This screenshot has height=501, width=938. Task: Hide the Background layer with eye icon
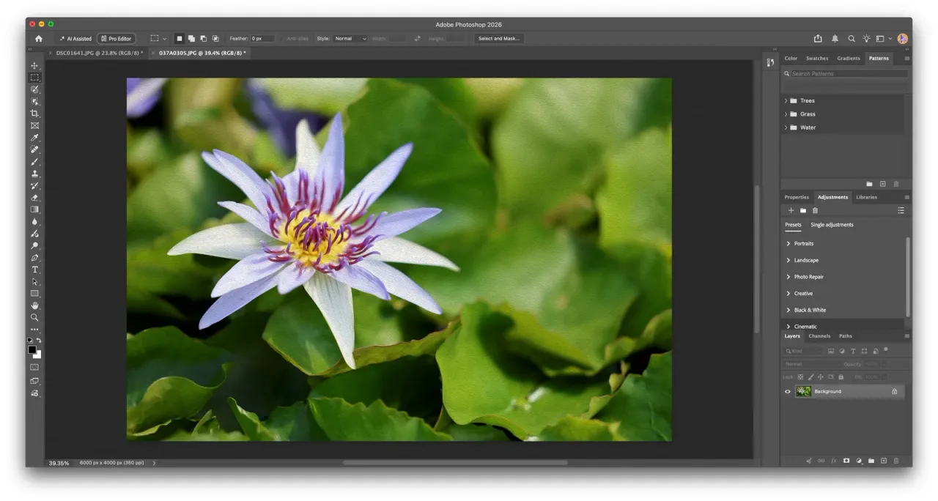(x=788, y=392)
